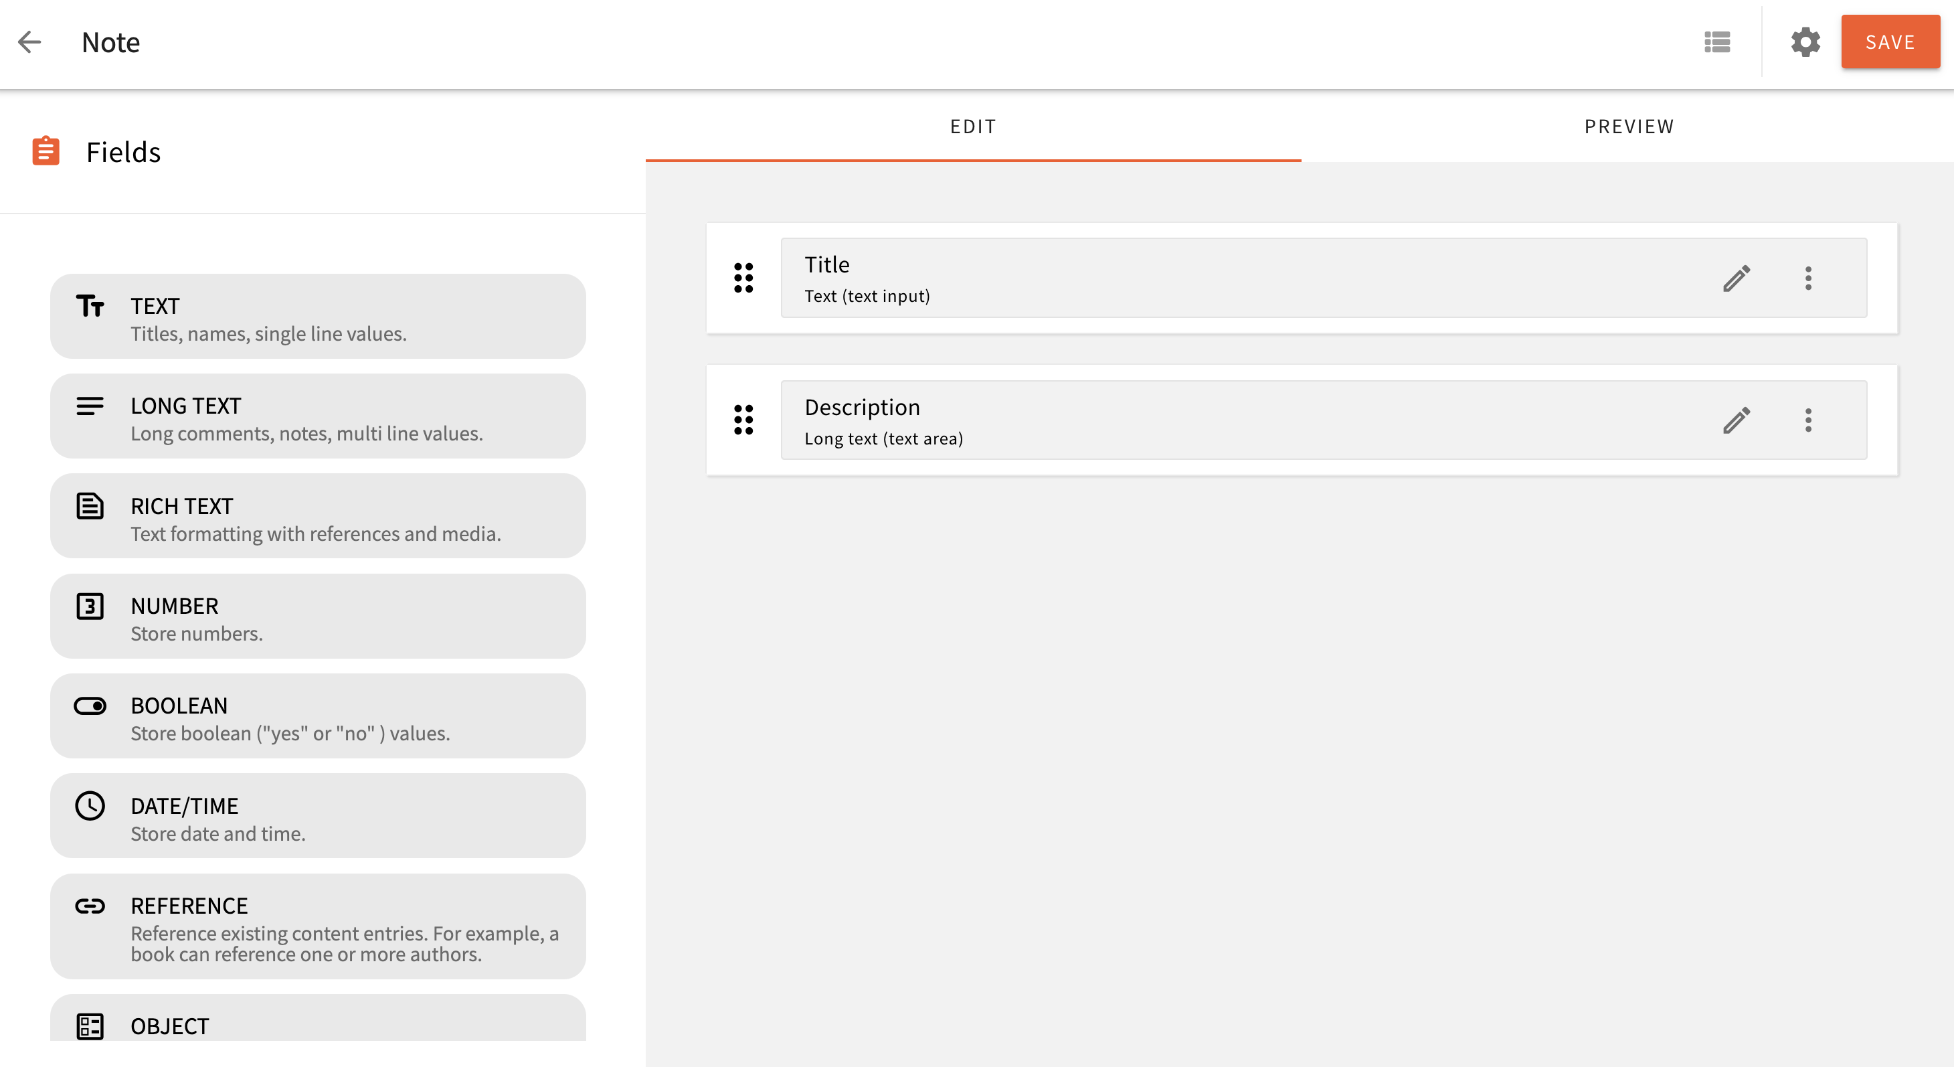Switch to the Edit tab
Screen dimensions: 1954x1067
973,126
